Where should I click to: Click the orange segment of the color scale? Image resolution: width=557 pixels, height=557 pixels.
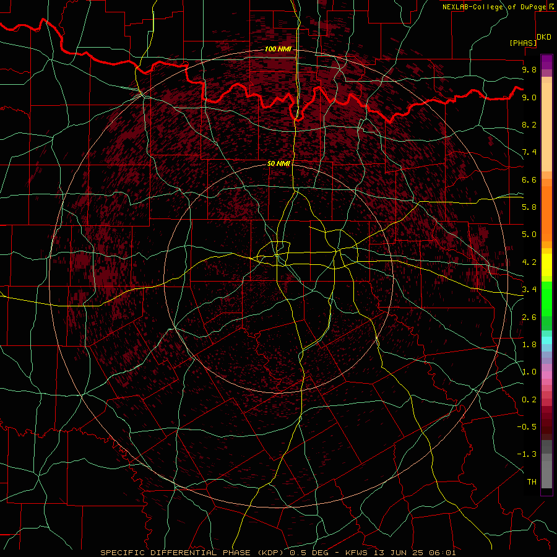[x=546, y=213]
